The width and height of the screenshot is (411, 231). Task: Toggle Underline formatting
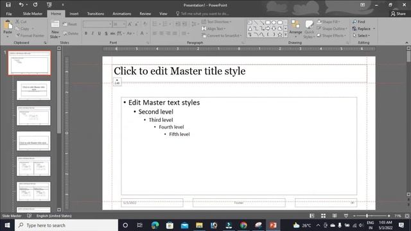(x=100, y=33)
